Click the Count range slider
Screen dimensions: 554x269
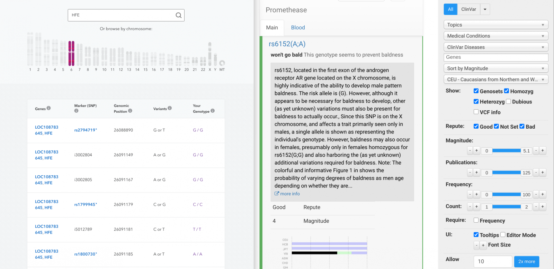[x=506, y=206]
